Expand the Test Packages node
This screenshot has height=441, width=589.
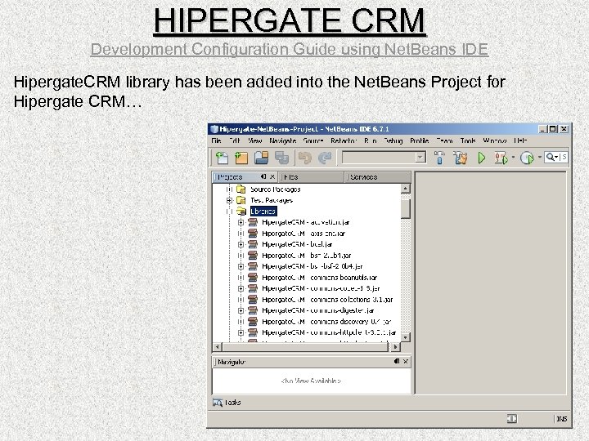pyautogui.click(x=229, y=200)
